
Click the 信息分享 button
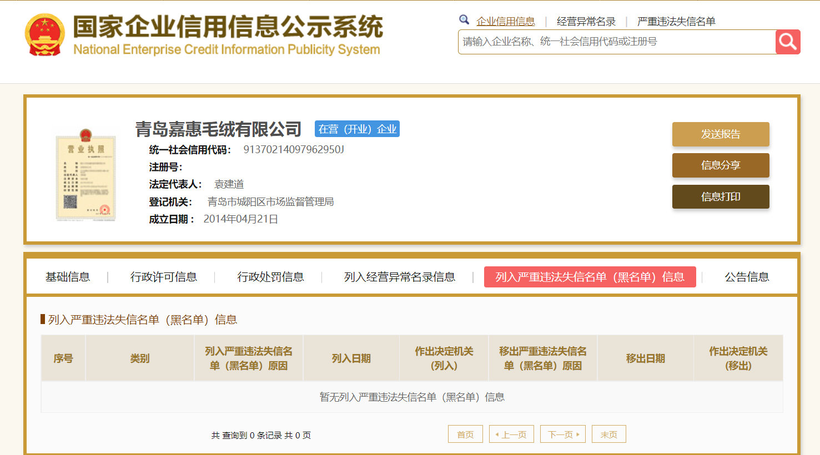(721, 165)
